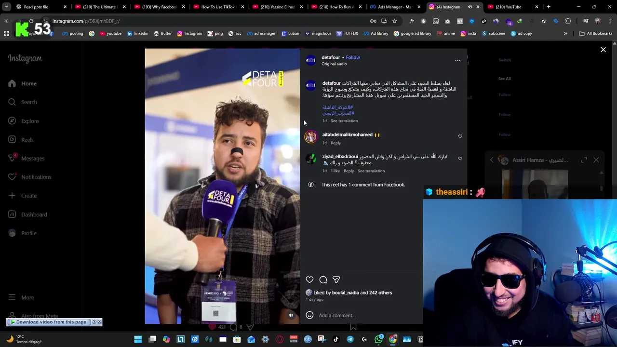Viewport: 617px width, 347px height.
Task: Open the tab search dropdown arrow
Action: (x=6, y=7)
